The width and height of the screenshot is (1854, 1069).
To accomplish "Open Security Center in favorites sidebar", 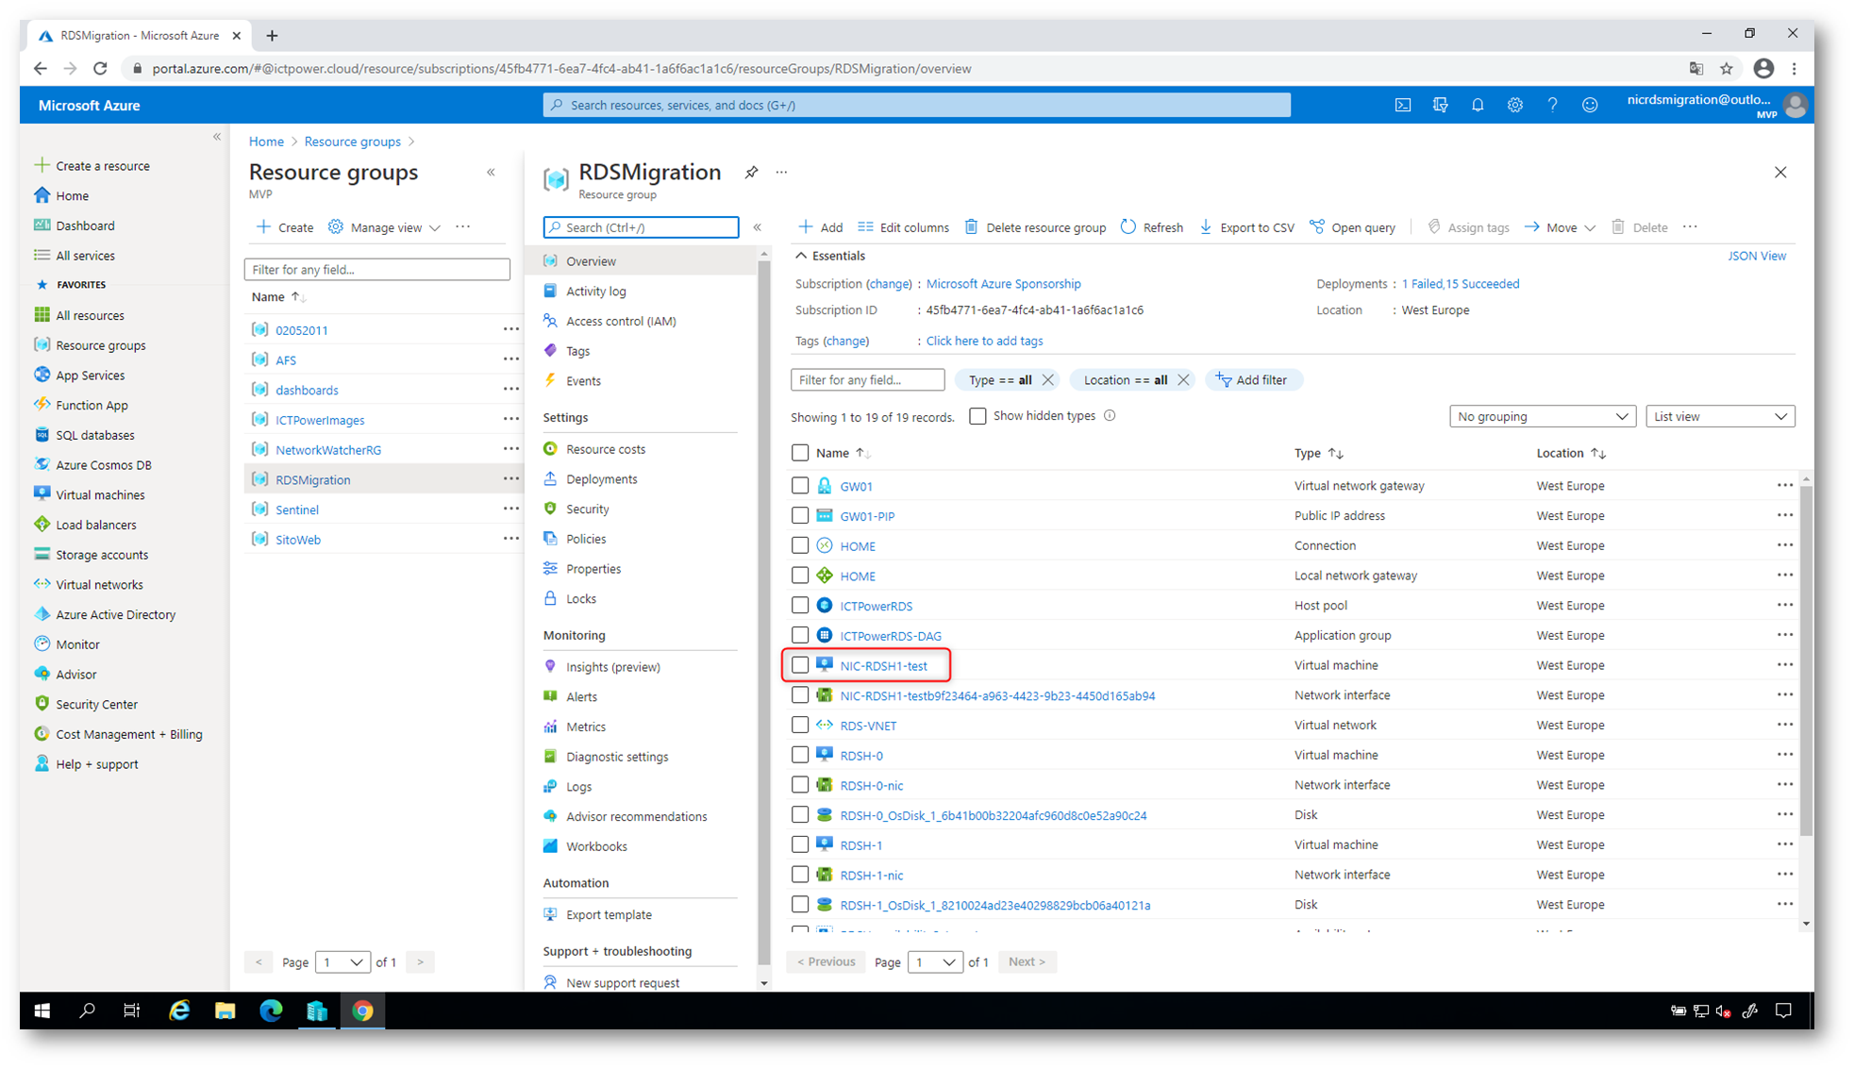I will (96, 704).
